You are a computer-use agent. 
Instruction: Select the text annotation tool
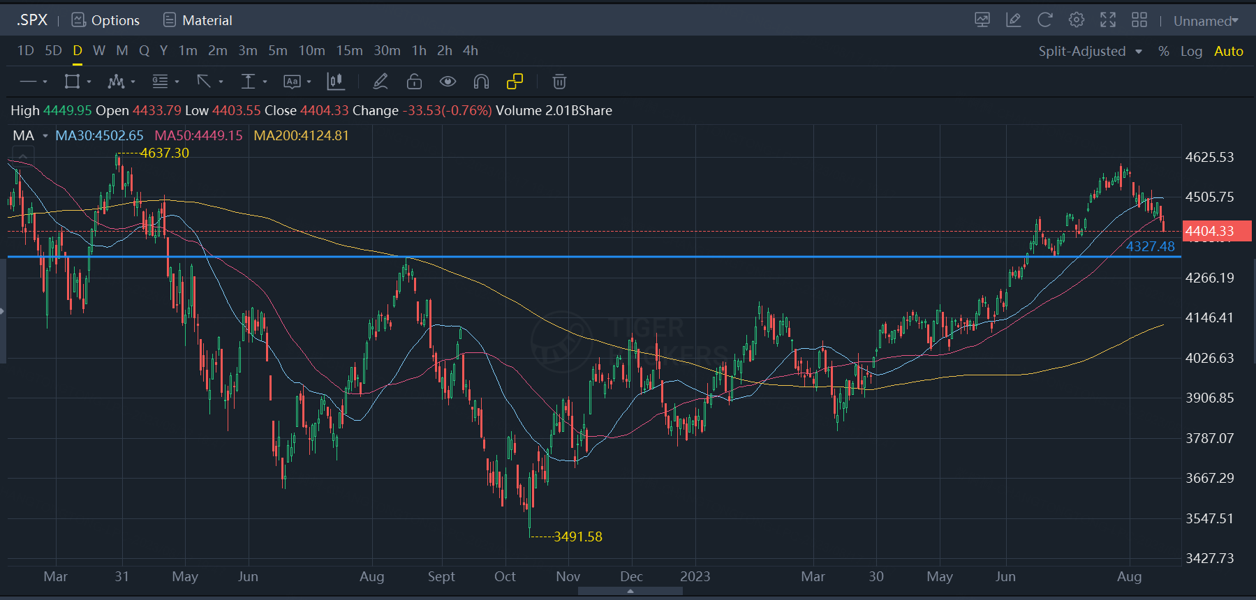[292, 82]
